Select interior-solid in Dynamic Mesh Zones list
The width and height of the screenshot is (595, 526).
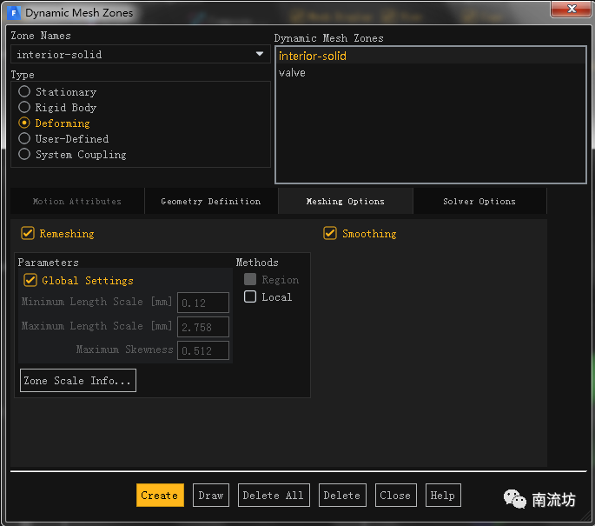tap(313, 57)
